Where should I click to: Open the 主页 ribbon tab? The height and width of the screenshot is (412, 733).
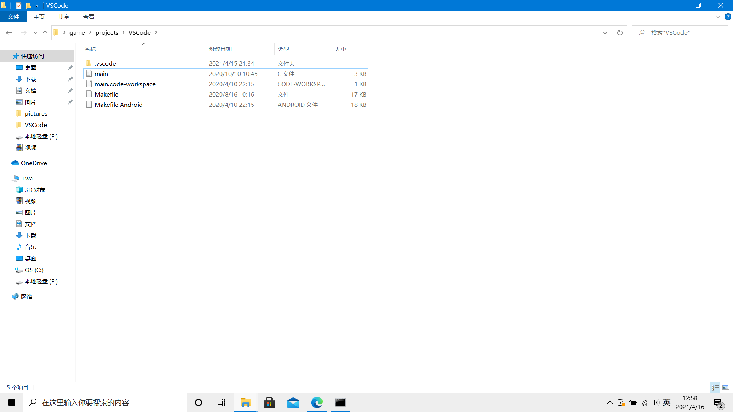tap(39, 17)
